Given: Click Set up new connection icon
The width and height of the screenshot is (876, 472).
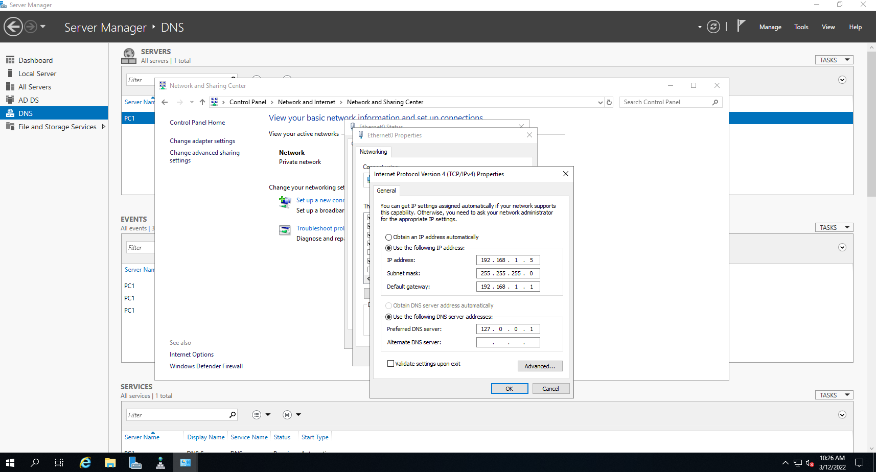Looking at the screenshot, I should pyautogui.click(x=285, y=202).
